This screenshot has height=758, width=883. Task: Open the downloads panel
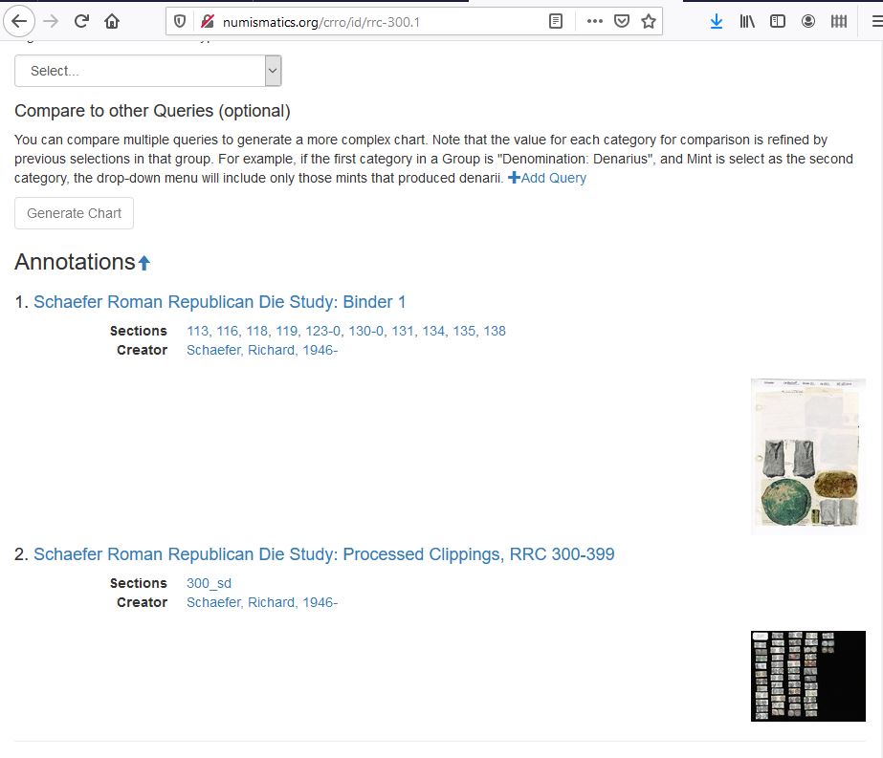tap(717, 21)
